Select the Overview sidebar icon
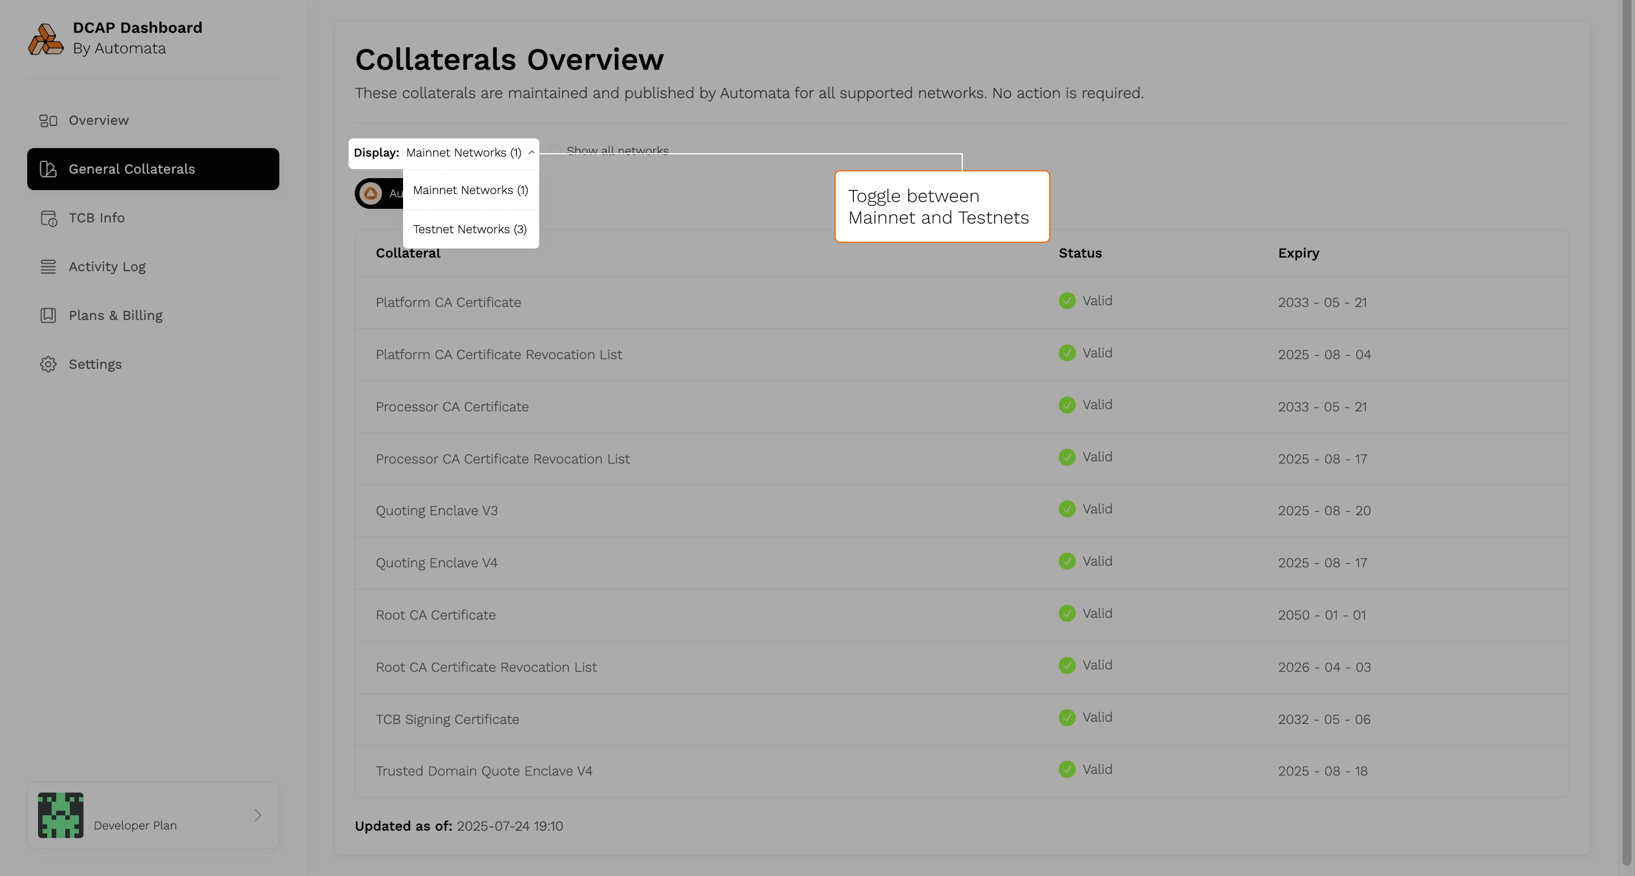 point(48,120)
